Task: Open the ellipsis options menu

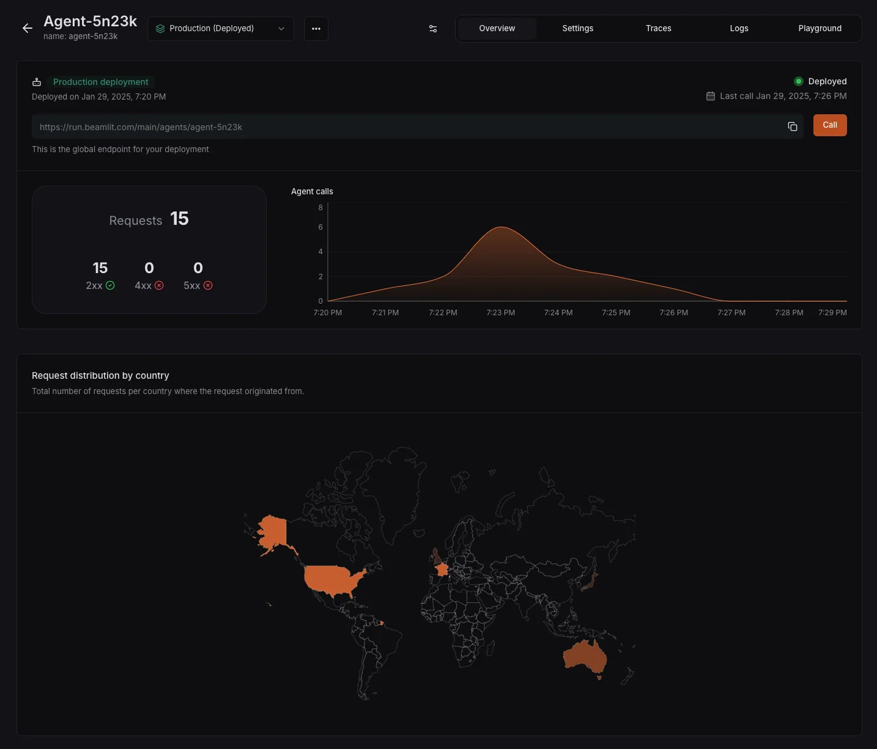Action: tap(316, 29)
